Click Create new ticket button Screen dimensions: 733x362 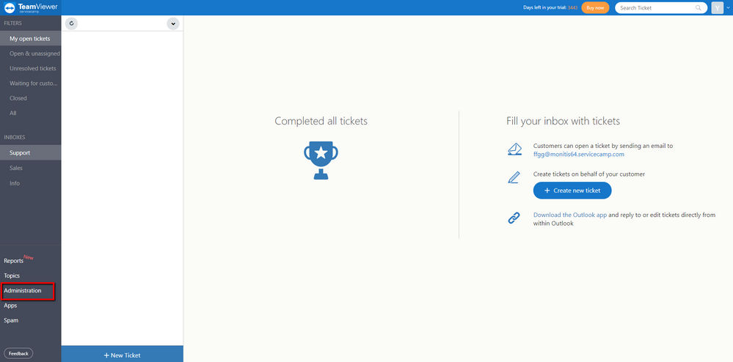pos(572,191)
